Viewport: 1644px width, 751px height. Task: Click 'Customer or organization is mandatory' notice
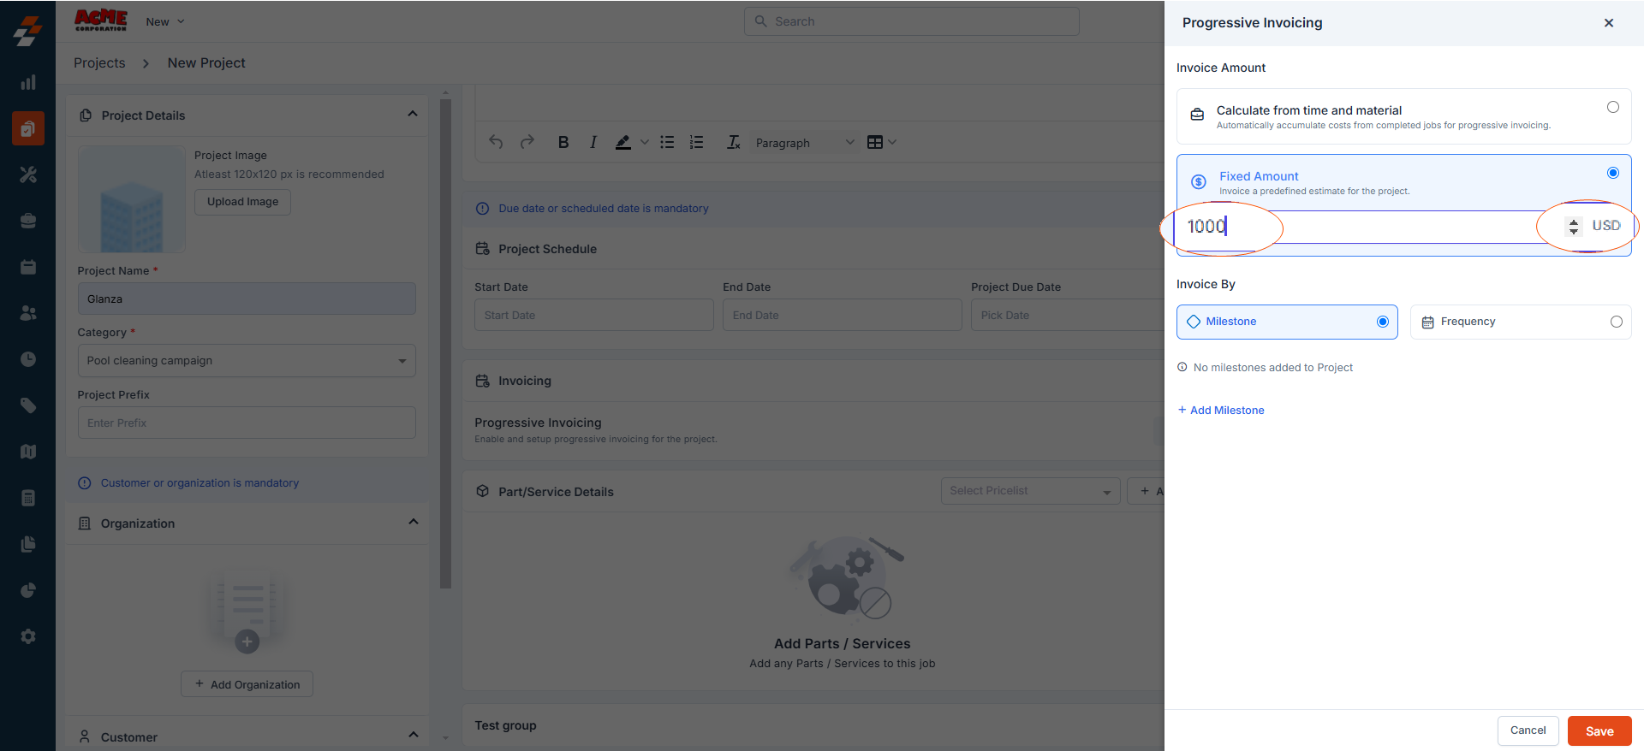[200, 483]
